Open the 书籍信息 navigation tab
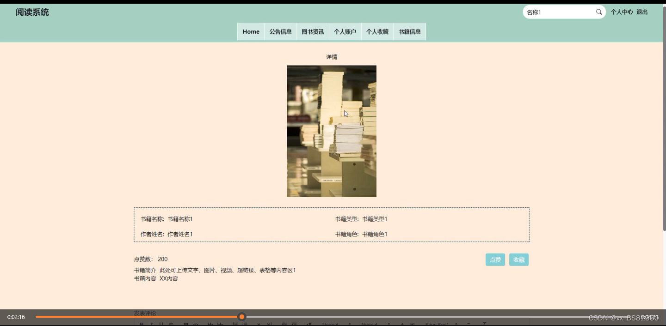The width and height of the screenshot is (666, 326). pos(410,31)
